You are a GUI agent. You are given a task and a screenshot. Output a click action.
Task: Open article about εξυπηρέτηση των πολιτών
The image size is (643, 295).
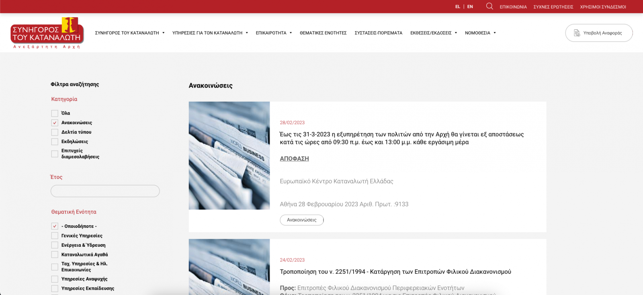402,138
